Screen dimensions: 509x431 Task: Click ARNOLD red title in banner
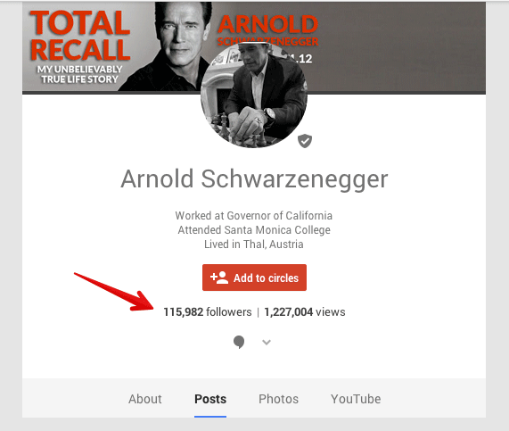pyautogui.click(x=267, y=24)
